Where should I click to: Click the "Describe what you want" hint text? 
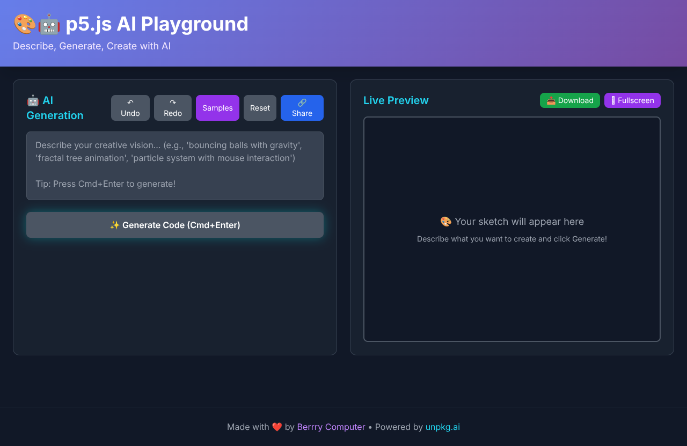click(512, 239)
